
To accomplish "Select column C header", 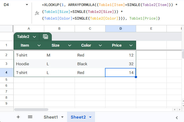I will [x=90, y=28].
